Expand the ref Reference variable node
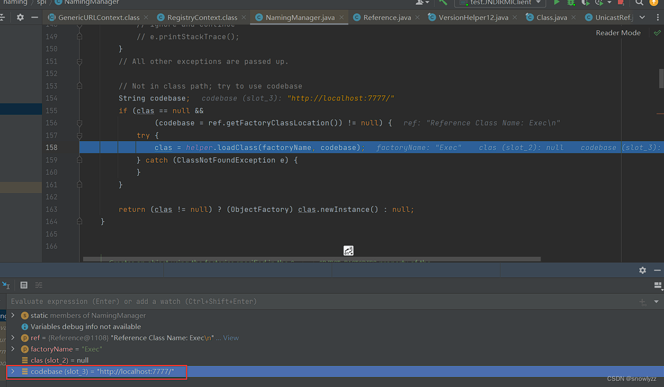 [13, 337]
